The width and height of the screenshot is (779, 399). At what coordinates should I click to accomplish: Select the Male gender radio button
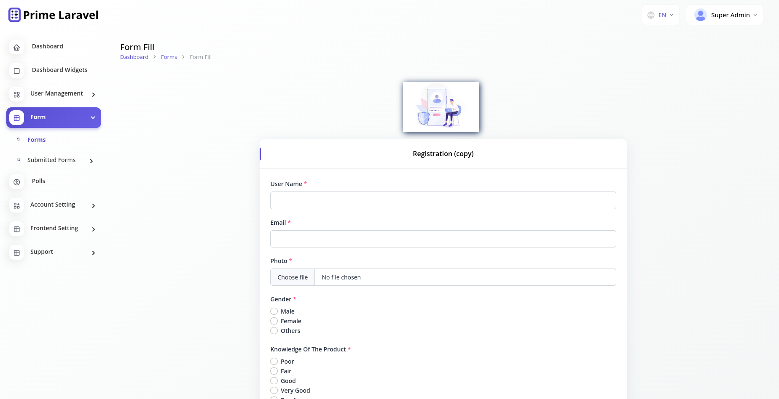click(274, 311)
